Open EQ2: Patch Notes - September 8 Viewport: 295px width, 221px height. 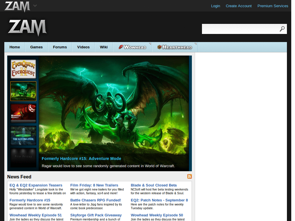pos(159,200)
